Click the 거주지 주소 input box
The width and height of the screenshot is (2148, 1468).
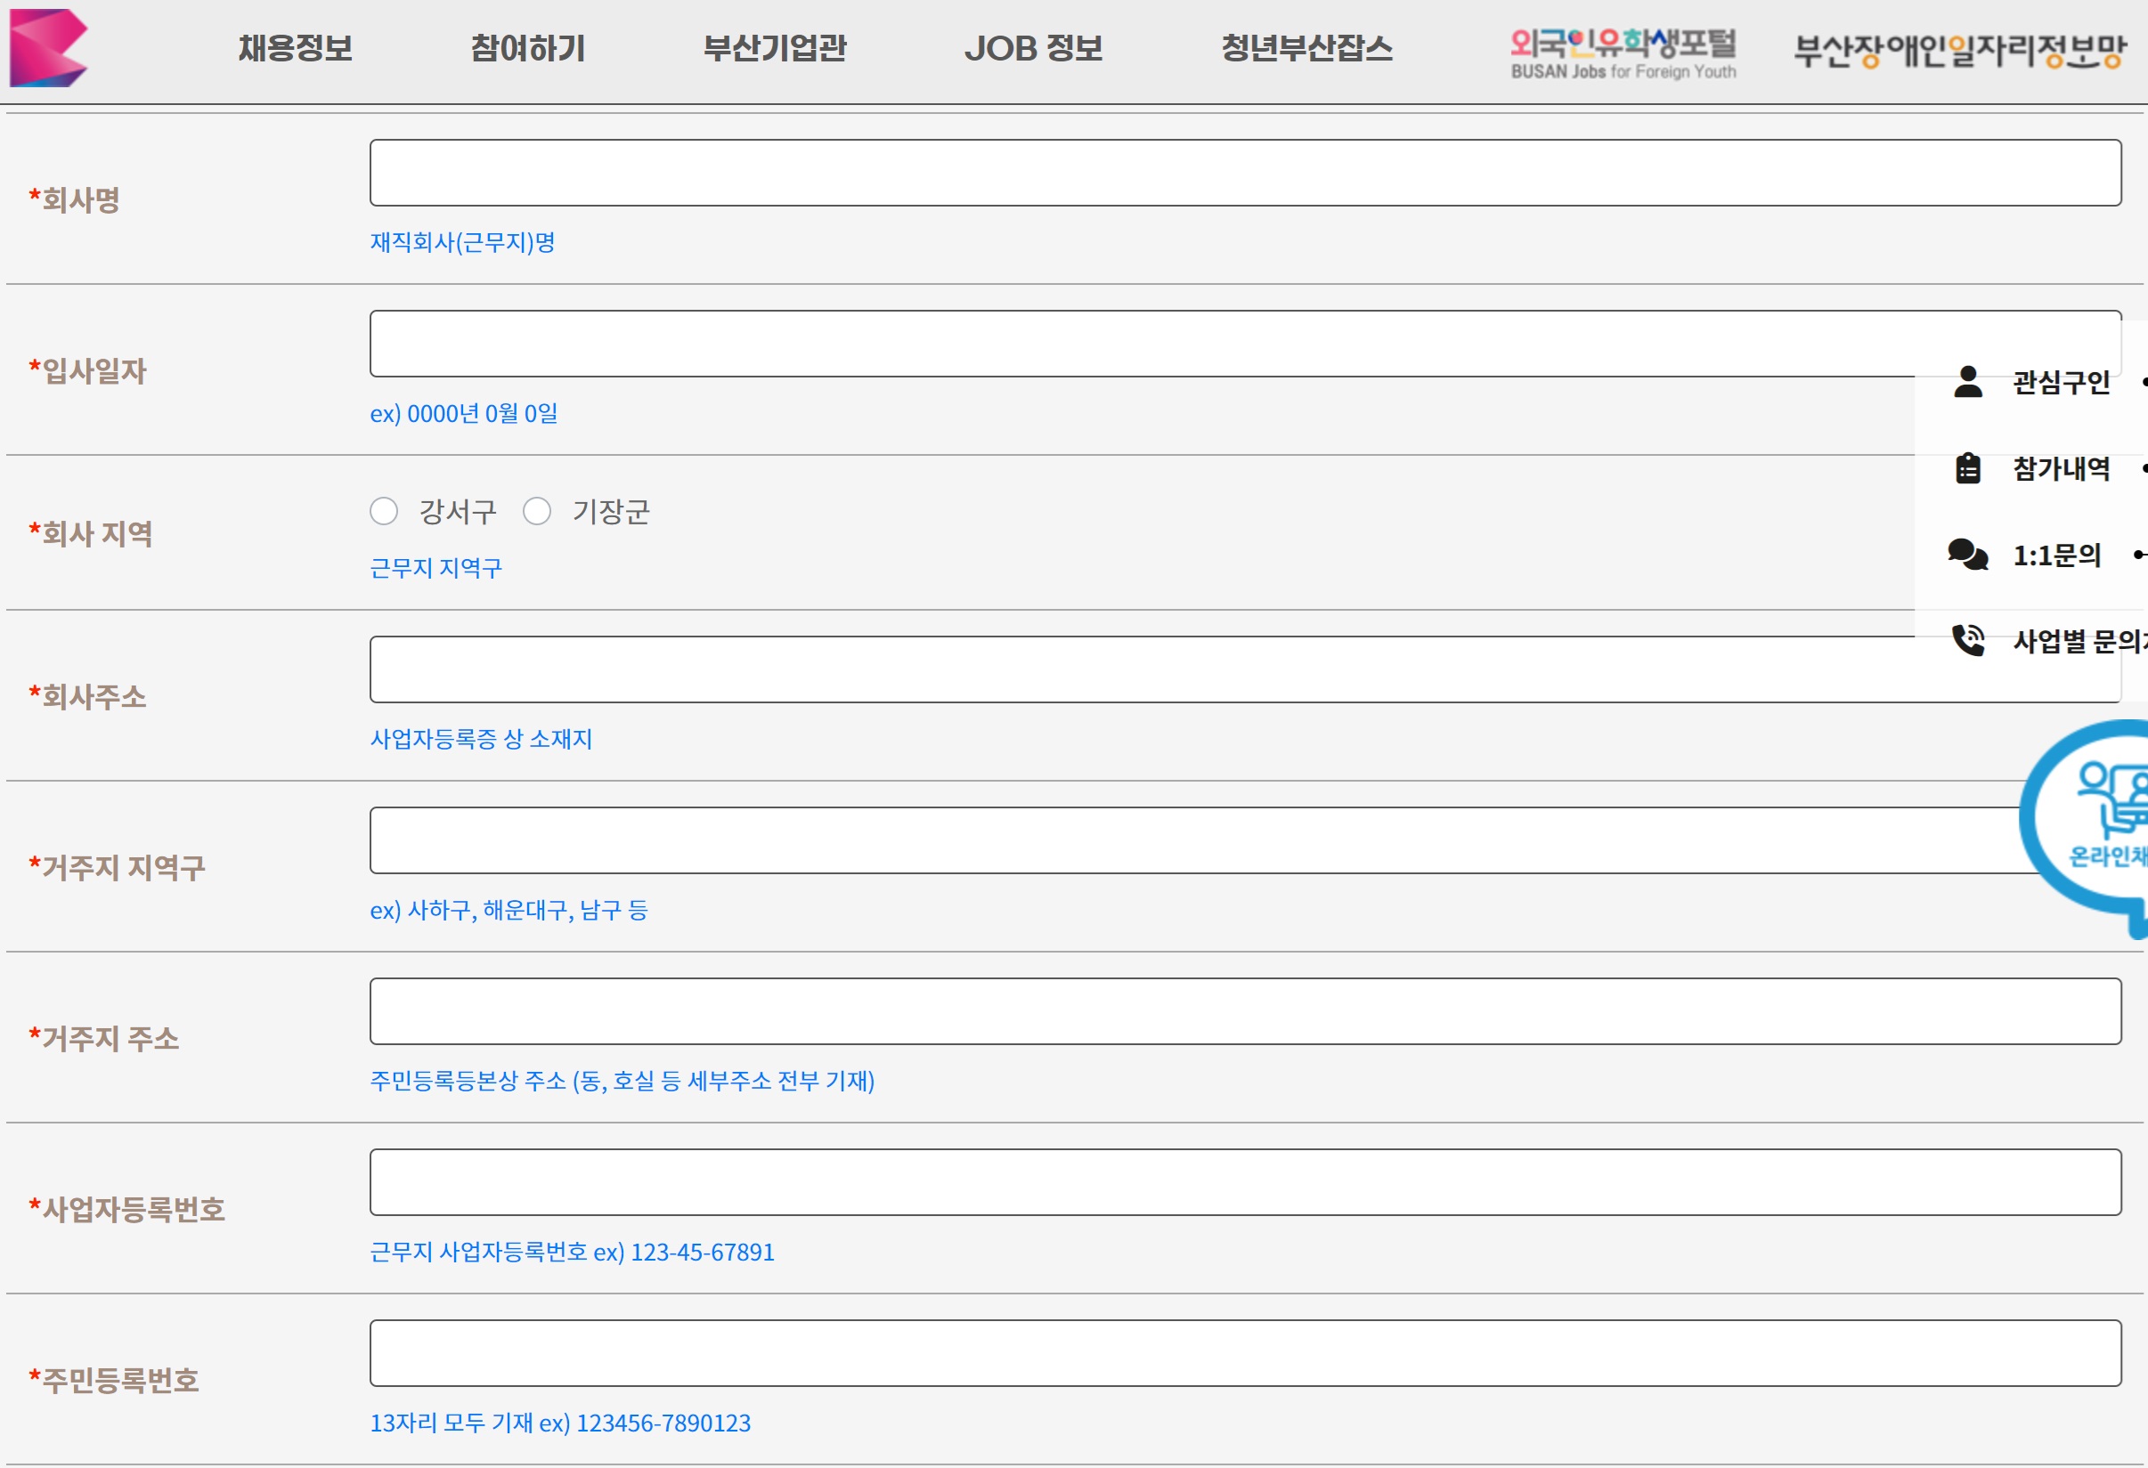tap(1245, 1011)
